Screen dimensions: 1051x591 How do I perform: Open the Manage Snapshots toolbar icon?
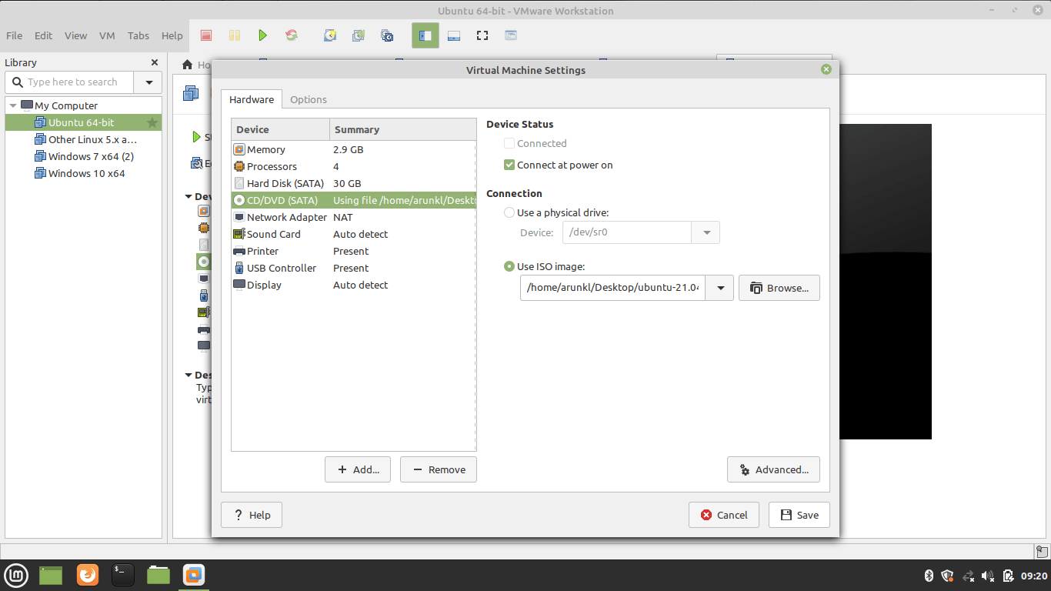[x=387, y=35]
